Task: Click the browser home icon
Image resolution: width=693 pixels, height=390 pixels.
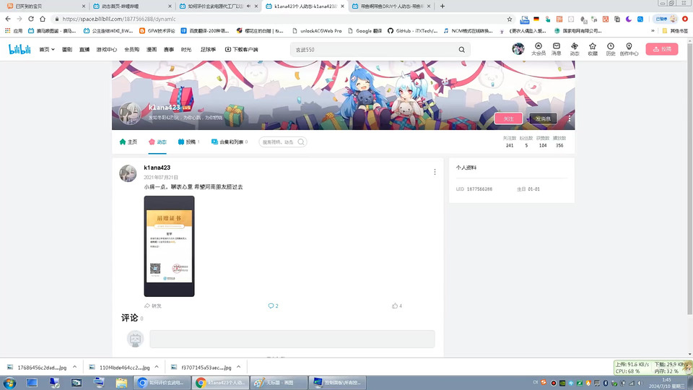Action: pos(43,19)
